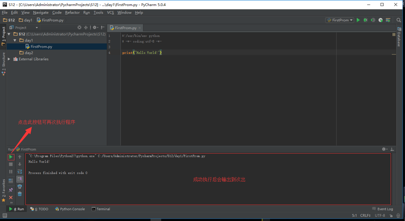Screen dimensions: 405x221
Task: Collapse the S12 project root node
Action: click(9, 34)
